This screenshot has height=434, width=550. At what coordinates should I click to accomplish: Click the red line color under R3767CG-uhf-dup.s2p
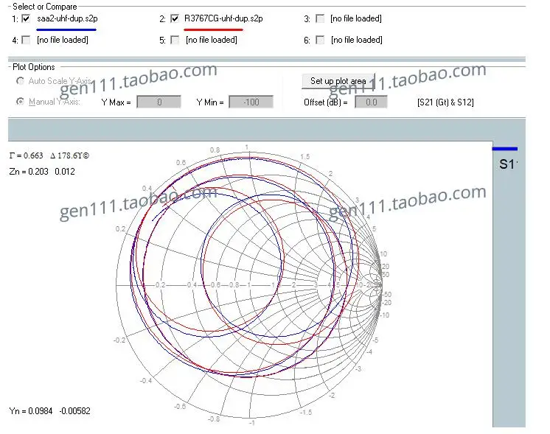pos(213,29)
